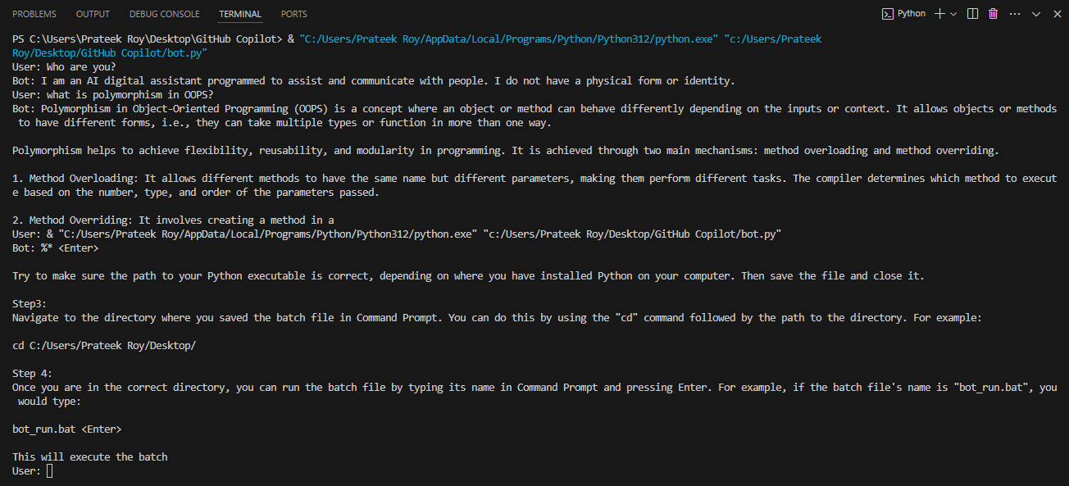Click the 'User: Who are you?' line
Image resolution: width=1069 pixels, height=486 pixels.
pyautogui.click(x=64, y=66)
